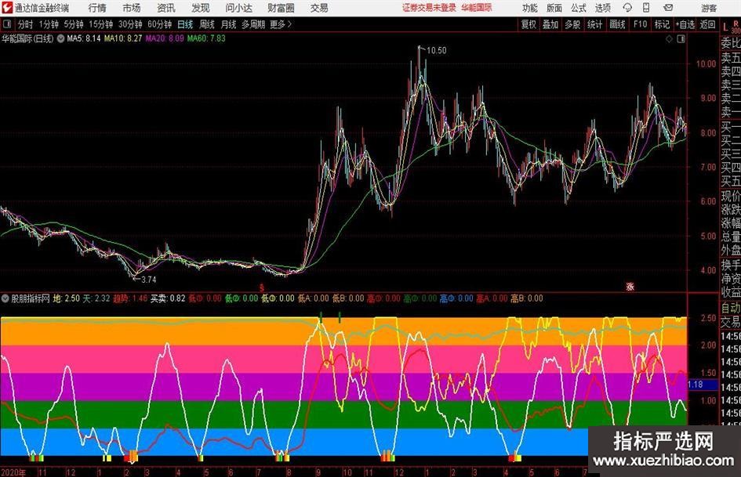
Task: Switch to the 5分钟 period
Action: pyautogui.click(x=74, y=24)
